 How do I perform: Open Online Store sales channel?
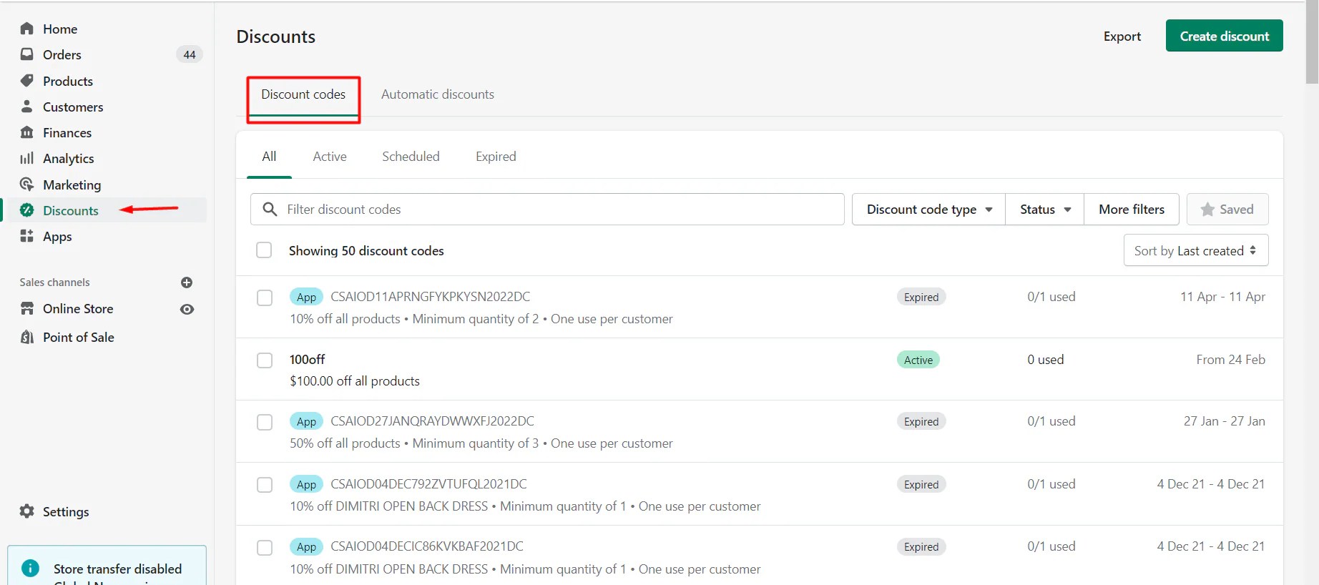pyautogui.click(x=78, y=308)
